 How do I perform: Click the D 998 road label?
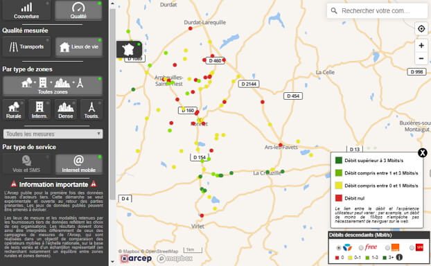pyautogui.click(x=416, y=72)
